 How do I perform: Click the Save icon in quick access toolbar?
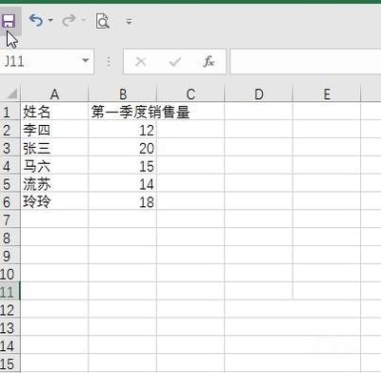pyautogui.click(x=9, y=21)
